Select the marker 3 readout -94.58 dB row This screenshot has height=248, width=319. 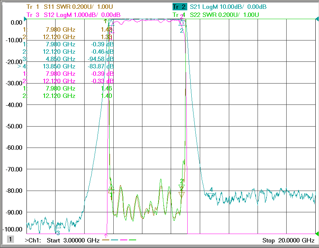(x=68, y=59)
